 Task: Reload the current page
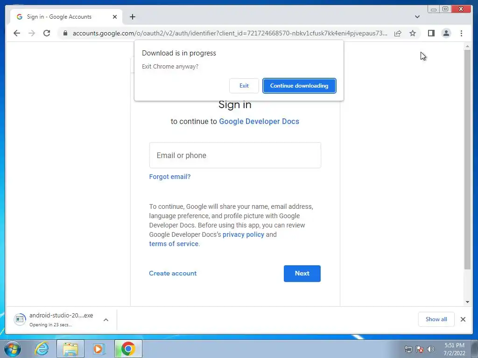click(47, 33)
